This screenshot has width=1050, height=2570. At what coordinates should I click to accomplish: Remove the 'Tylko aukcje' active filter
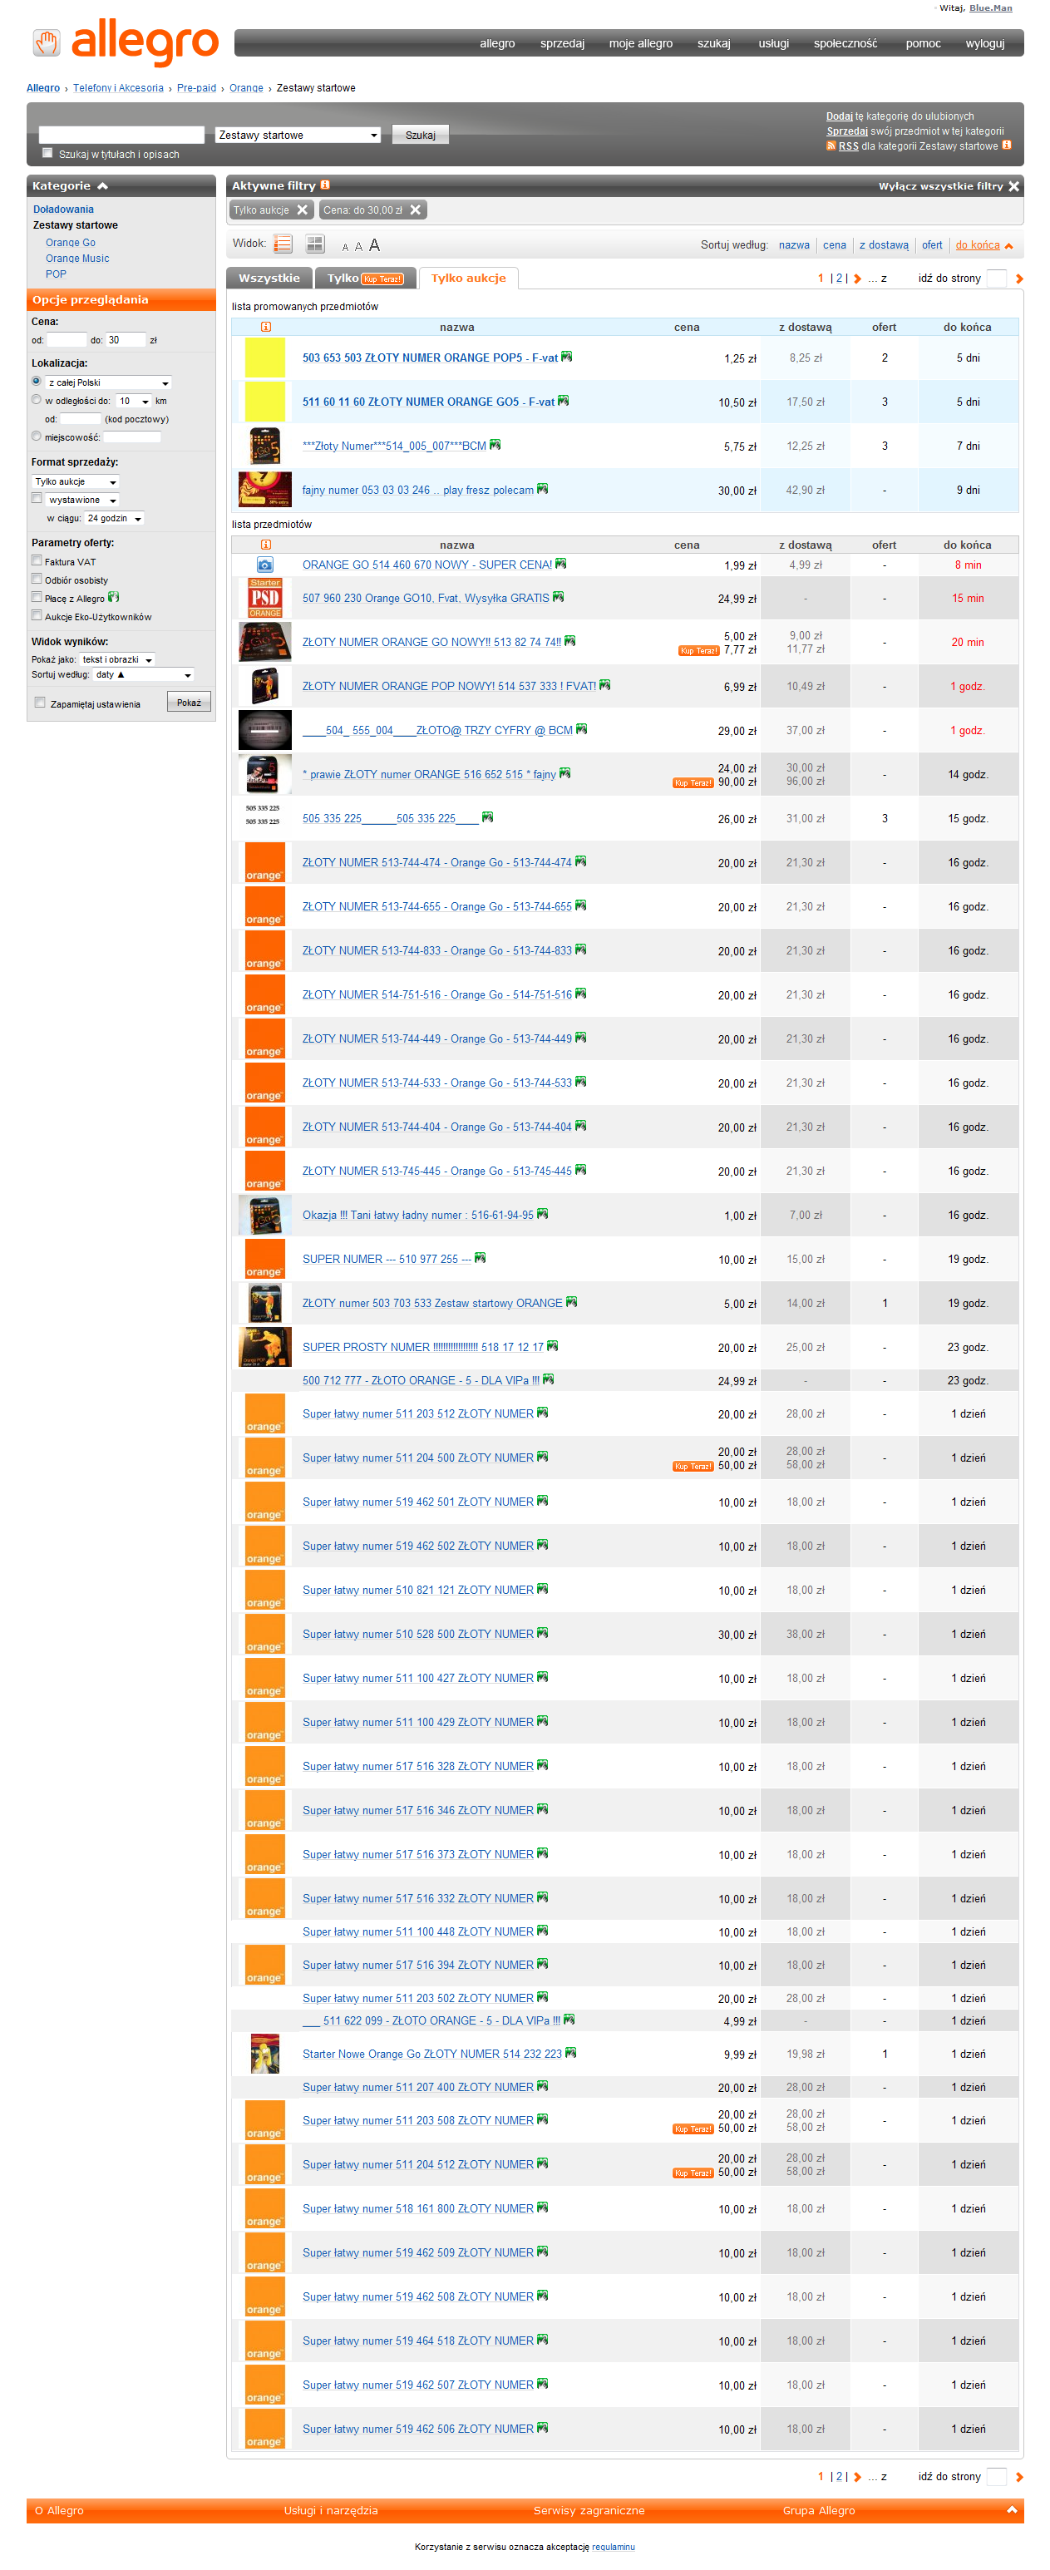point(302,210)
